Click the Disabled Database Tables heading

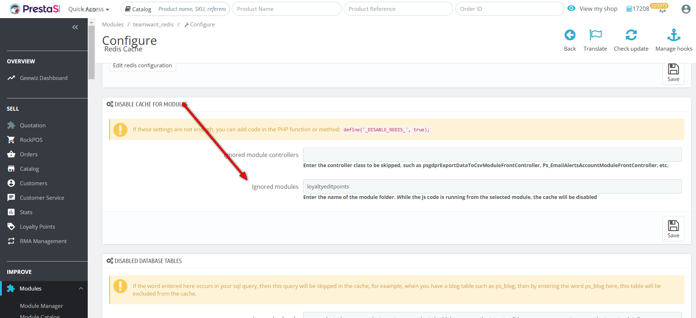point(148,261)
